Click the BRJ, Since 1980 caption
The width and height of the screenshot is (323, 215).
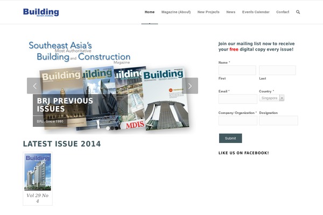(x=50, y=121)
